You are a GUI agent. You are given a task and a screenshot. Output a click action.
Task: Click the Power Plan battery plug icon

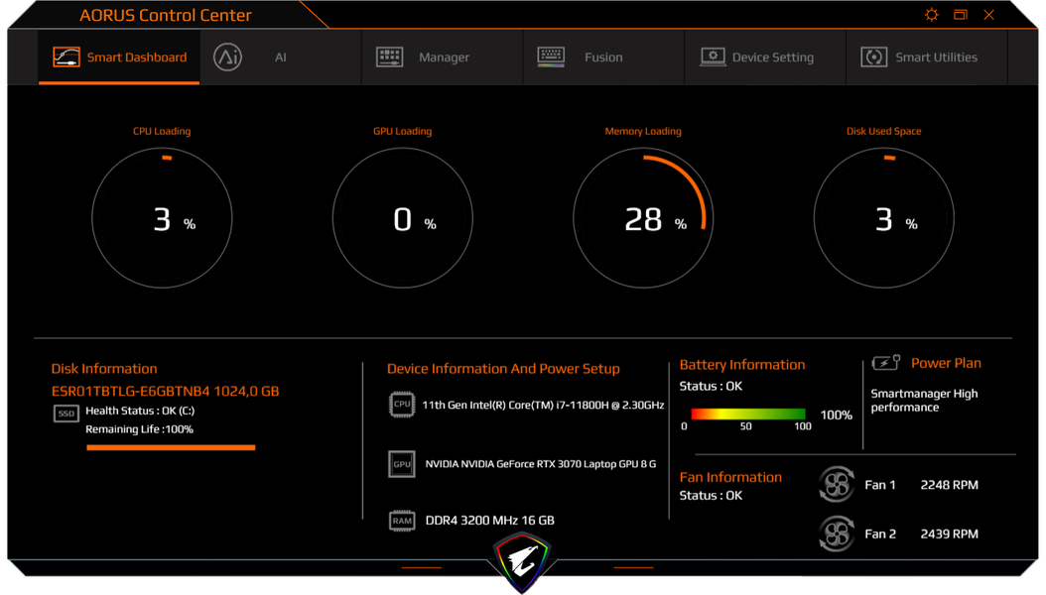[886, 363]
